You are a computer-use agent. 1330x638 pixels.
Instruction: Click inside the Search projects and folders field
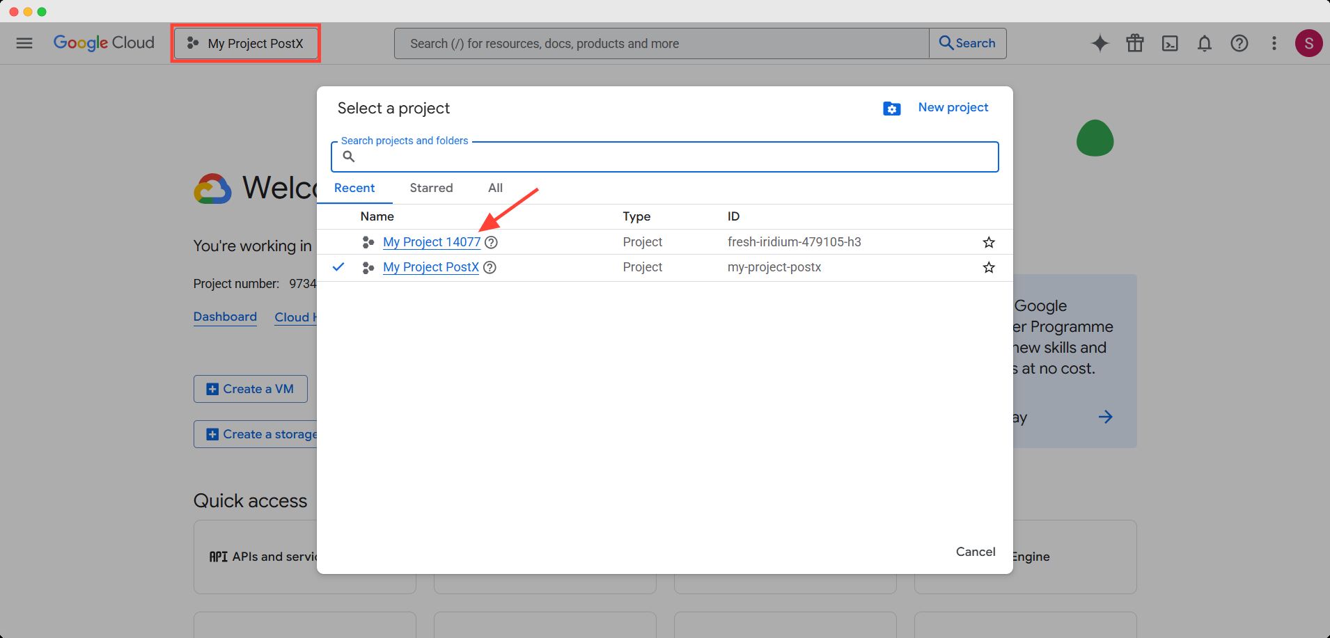(664, 156)
